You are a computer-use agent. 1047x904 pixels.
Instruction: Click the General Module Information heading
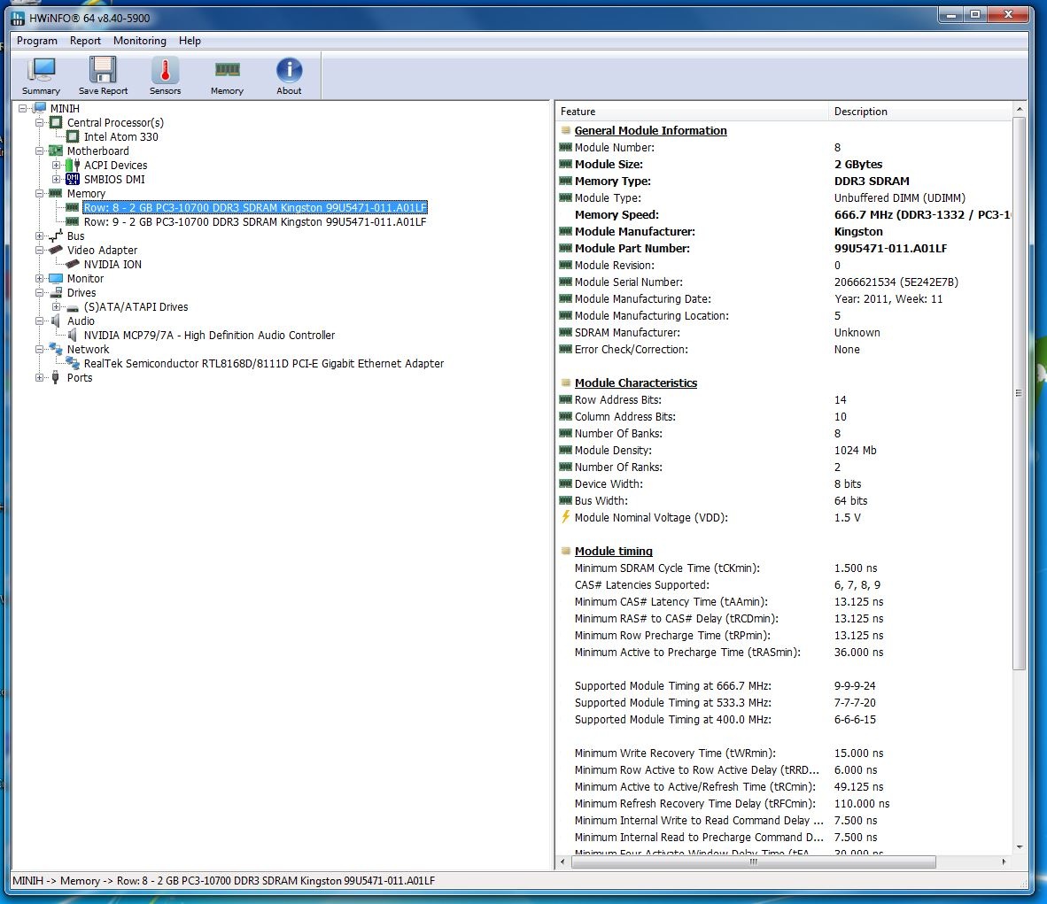[x=650, y=131]
